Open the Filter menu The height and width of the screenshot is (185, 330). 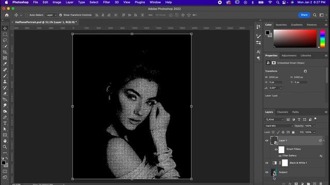point(107,2)
